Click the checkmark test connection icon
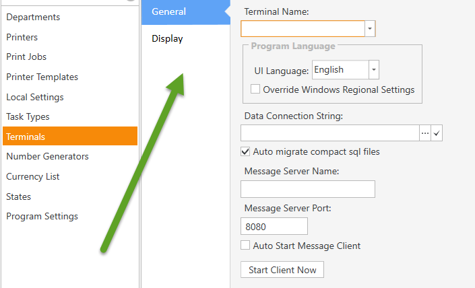The width and height of the screenshot is (475, 288). pos(437,133)
